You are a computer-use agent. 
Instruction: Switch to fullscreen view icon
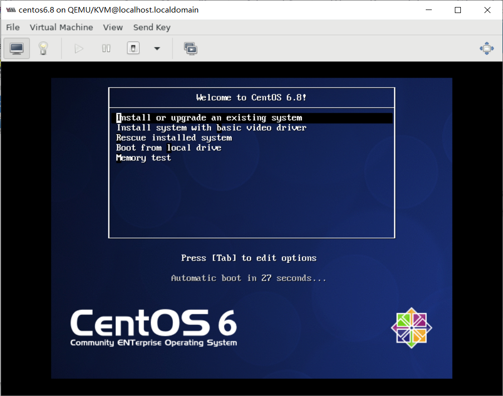pos(486,49)
